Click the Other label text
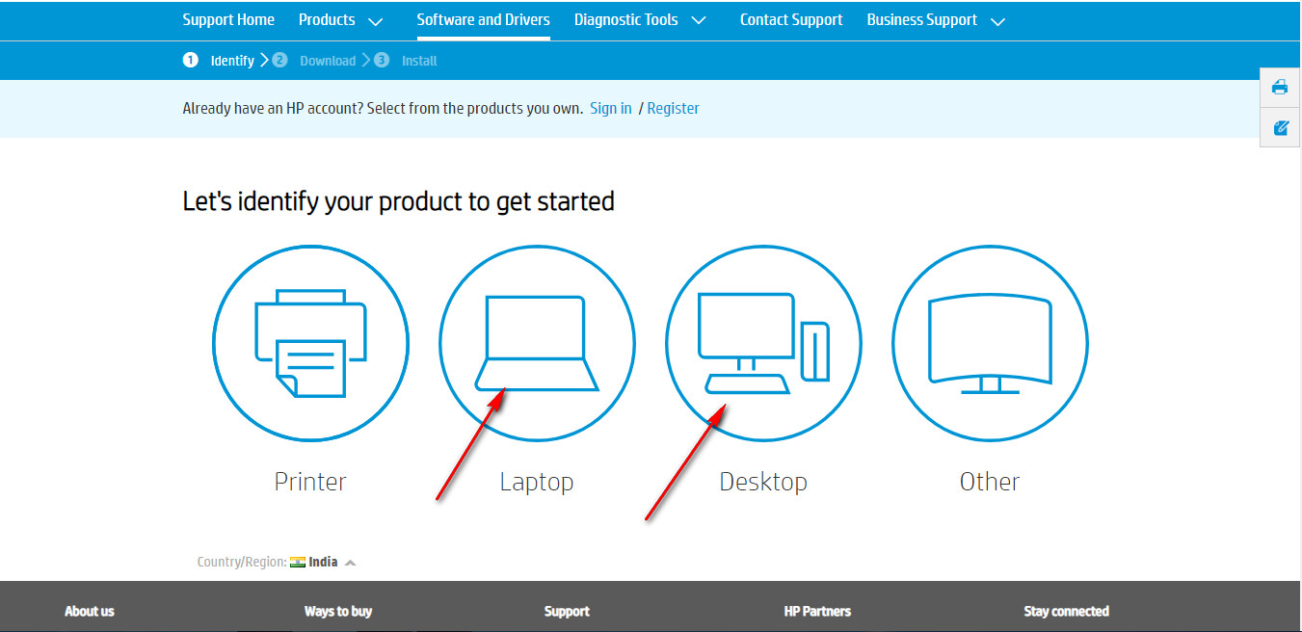 coord(990,482)
